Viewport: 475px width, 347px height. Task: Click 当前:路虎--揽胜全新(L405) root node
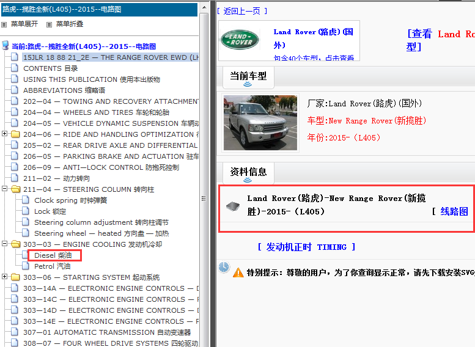pos(84,46)
